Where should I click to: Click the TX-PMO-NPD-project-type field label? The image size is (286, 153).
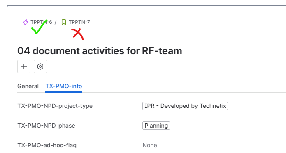pos(55,106)
